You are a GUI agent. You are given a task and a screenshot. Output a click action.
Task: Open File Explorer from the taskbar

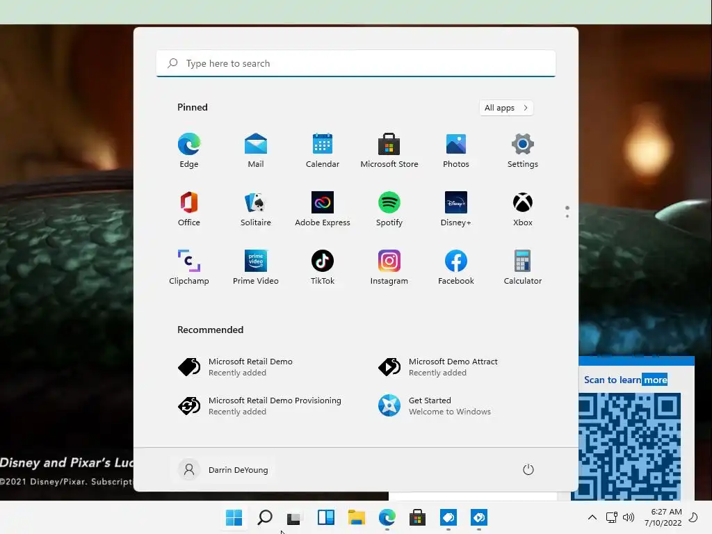(357, 517)
